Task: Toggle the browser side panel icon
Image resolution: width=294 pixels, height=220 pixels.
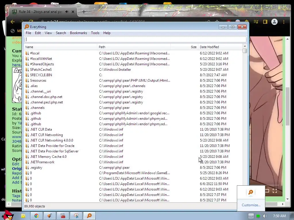Action: click(x=265, y=22)
